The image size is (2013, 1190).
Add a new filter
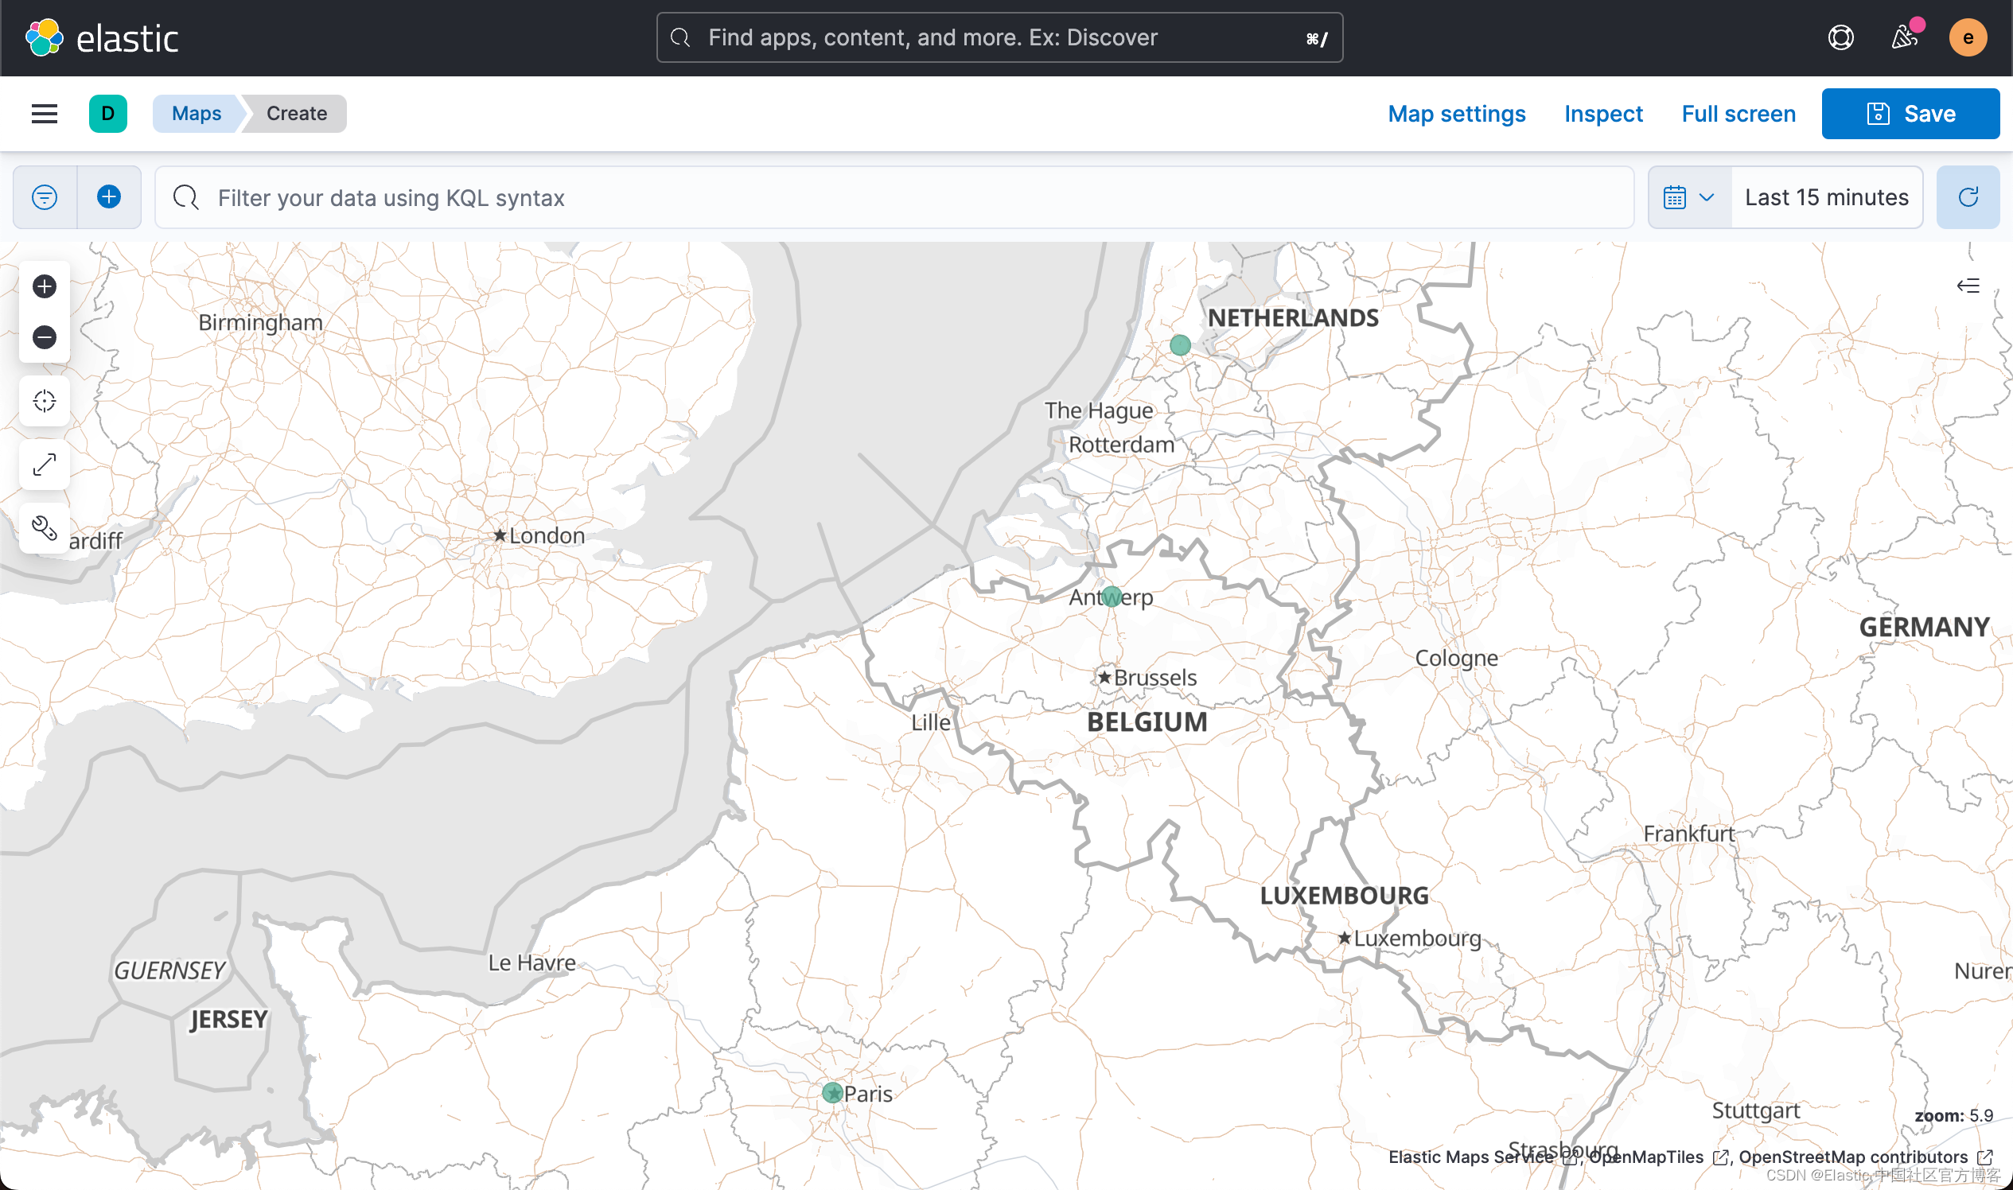tap(109, 197)
